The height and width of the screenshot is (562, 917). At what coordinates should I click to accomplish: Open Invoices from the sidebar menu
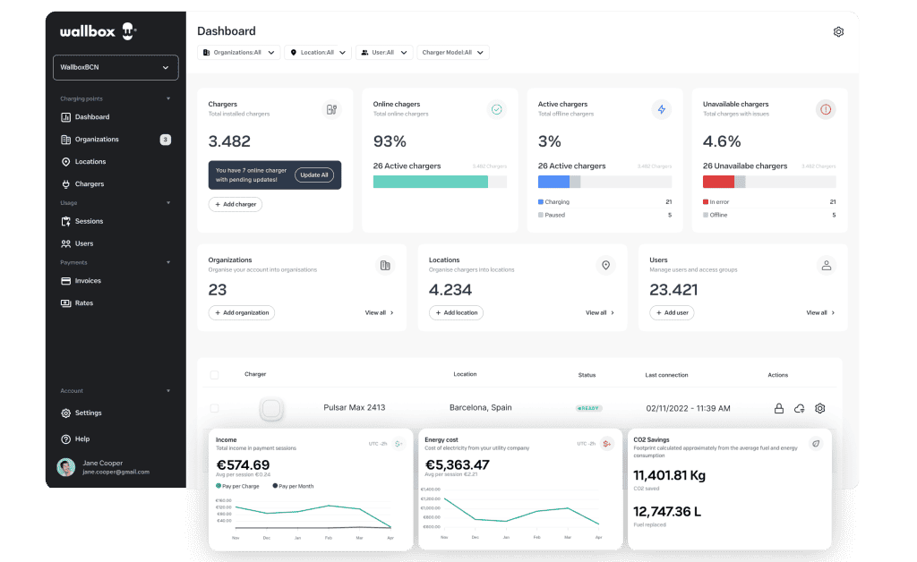click(88, 281)
